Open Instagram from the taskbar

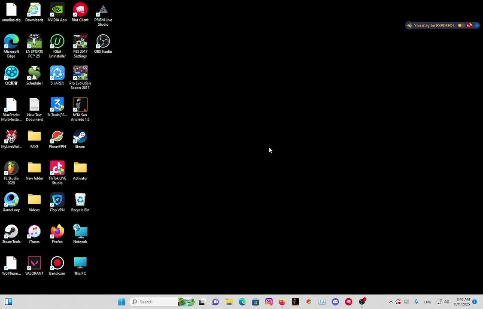pyautogui.click(x=269, y=302)
